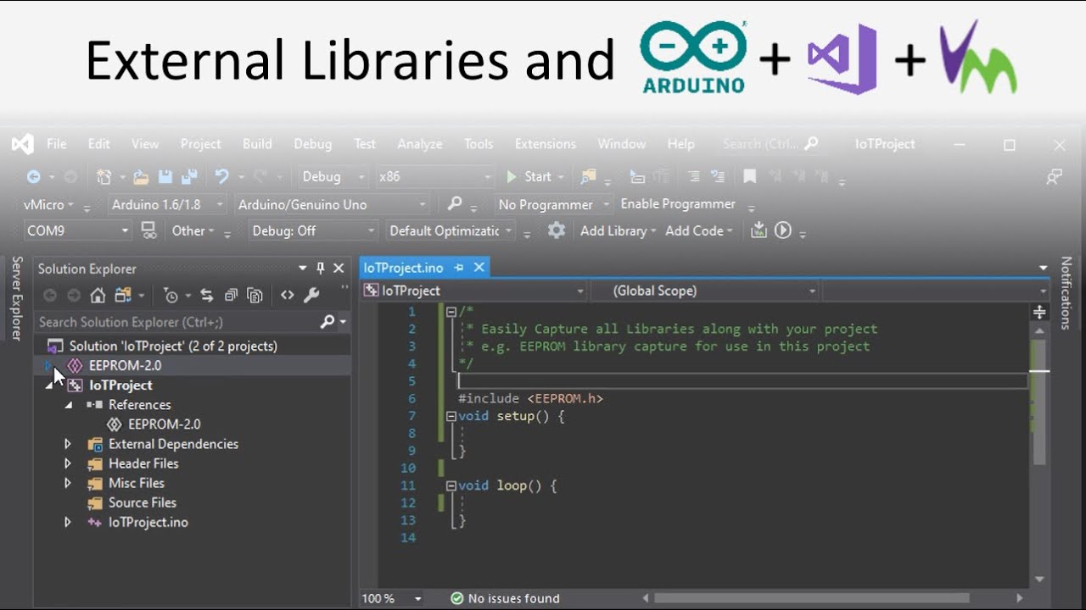Viewport: 1086px width, 610px height.
Task: Enable Programmer in the vMicro toolbar
Action: click(679, 203)
